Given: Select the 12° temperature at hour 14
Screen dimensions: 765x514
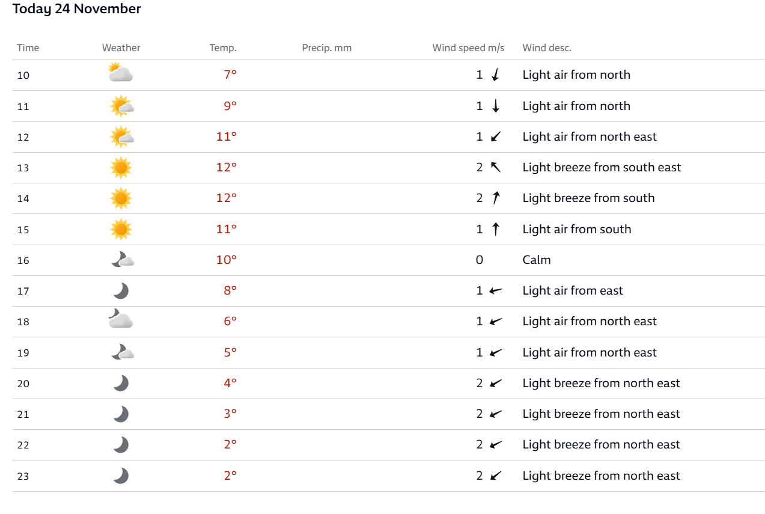Looking at the screenshot, I should click(227, 198).
